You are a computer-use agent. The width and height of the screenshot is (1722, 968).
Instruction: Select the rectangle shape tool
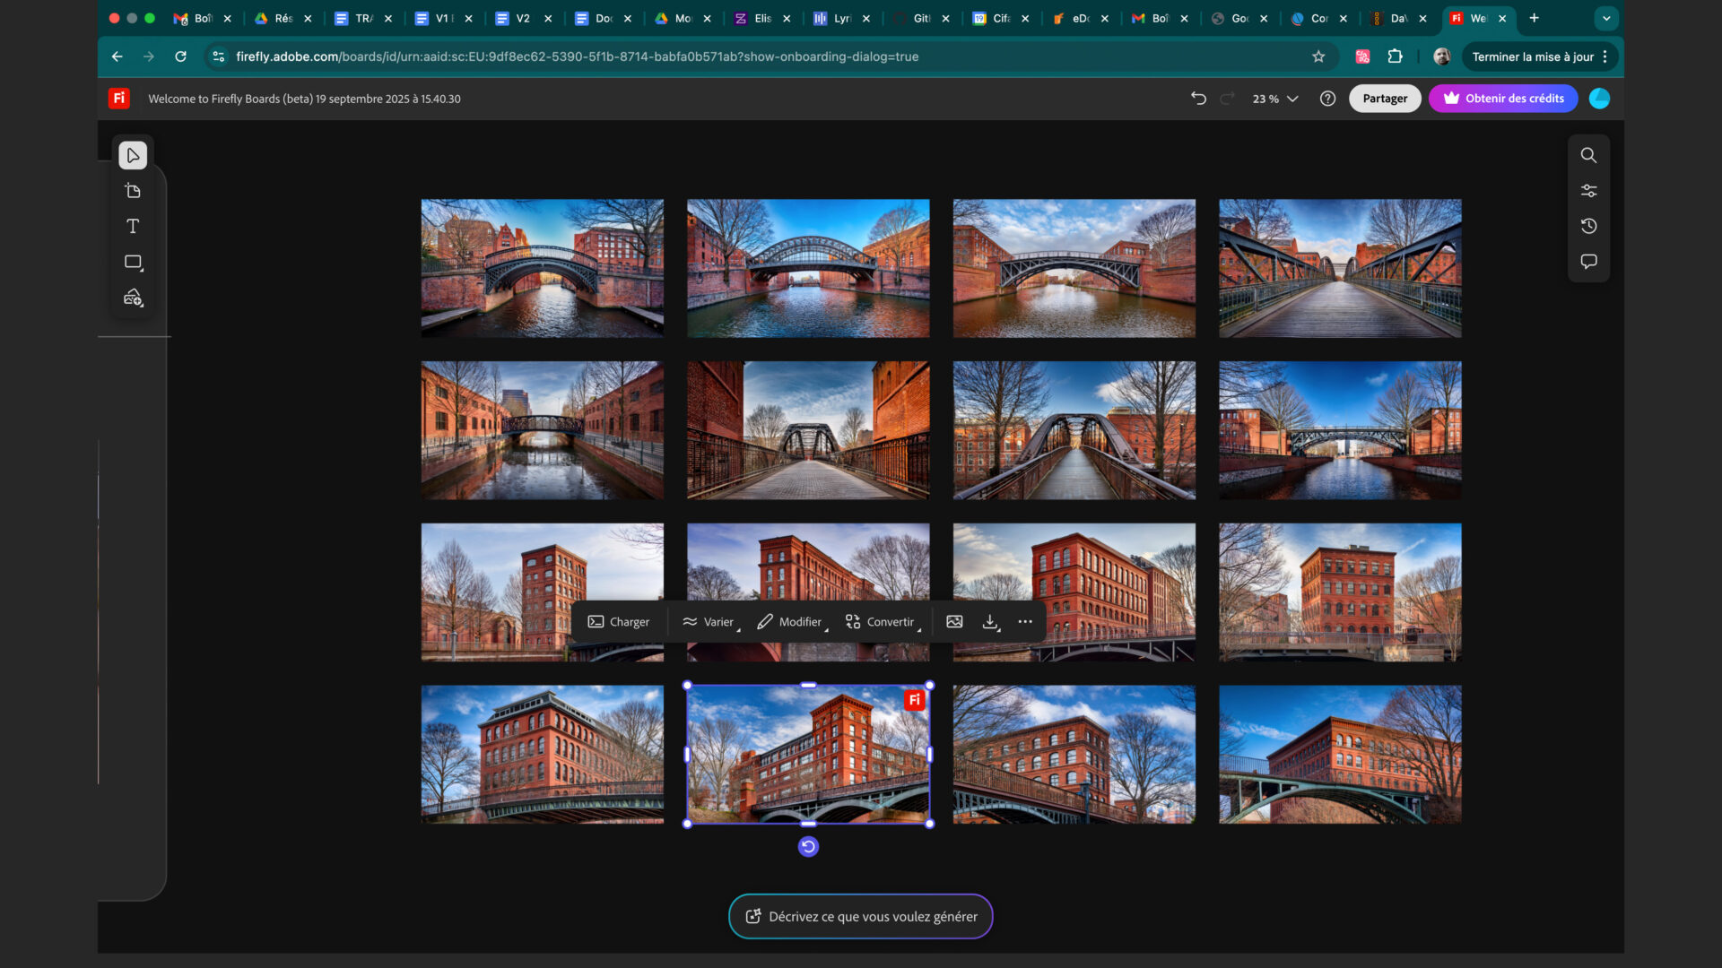pos(133,263)
